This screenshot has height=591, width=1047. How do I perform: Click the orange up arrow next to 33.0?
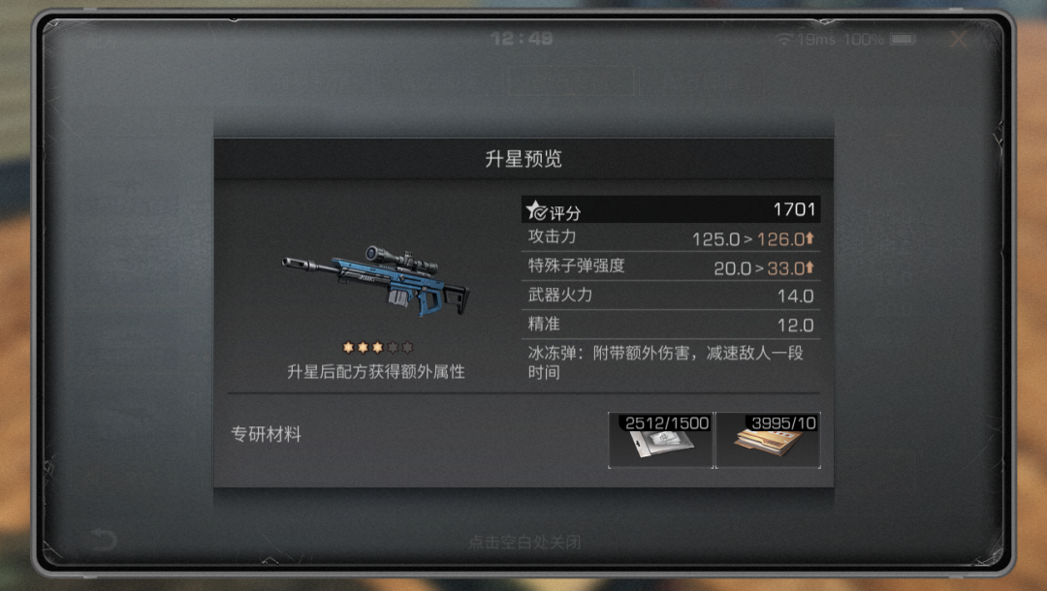click(809, 266)
